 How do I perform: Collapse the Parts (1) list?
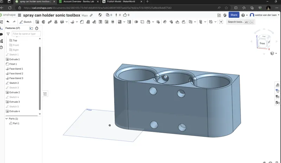pos(7,118)
